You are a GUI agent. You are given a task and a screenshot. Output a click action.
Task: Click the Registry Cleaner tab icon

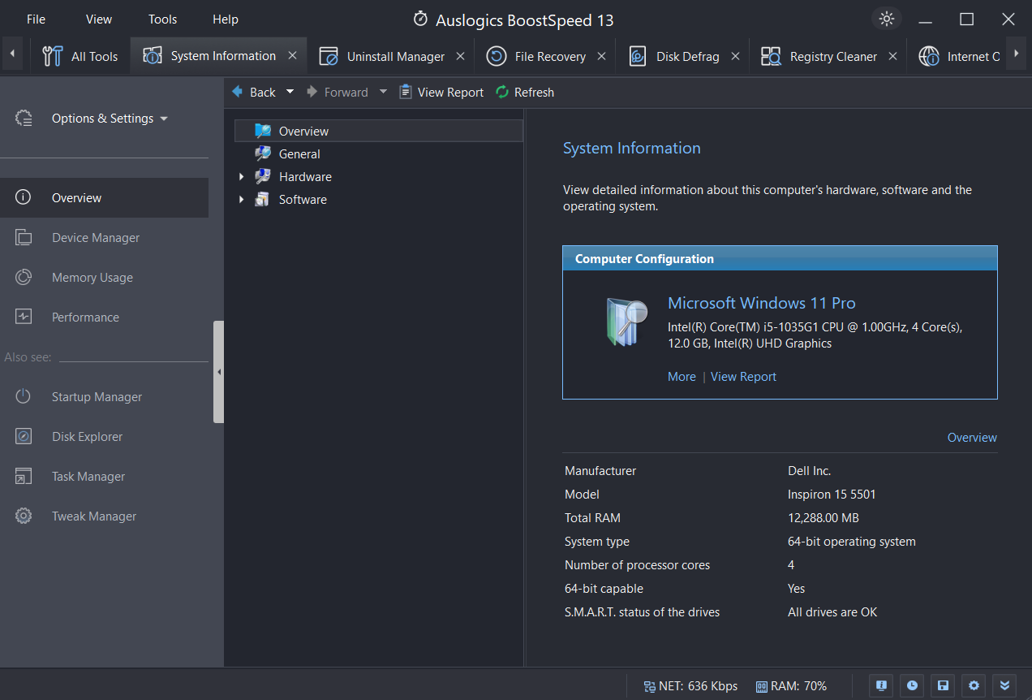[x=771, y=56]
